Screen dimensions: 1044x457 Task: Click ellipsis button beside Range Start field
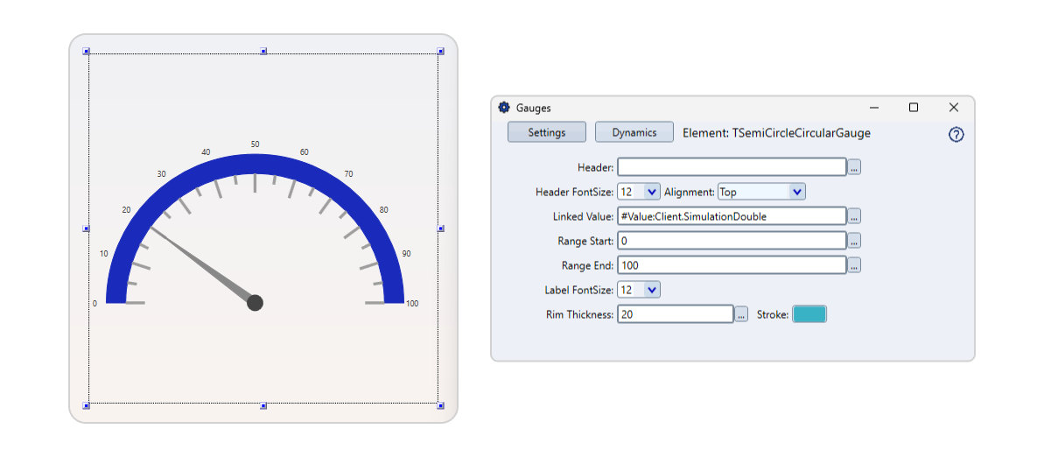tap(854, 241)
